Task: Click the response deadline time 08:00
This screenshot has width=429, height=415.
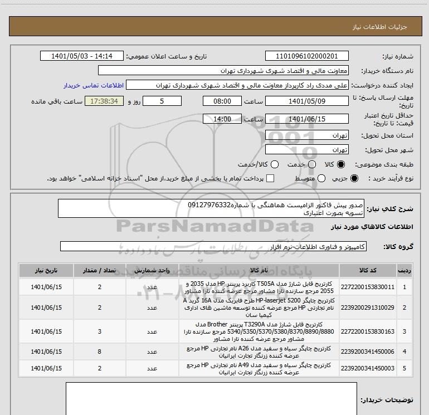Action: tap(222, 101)
